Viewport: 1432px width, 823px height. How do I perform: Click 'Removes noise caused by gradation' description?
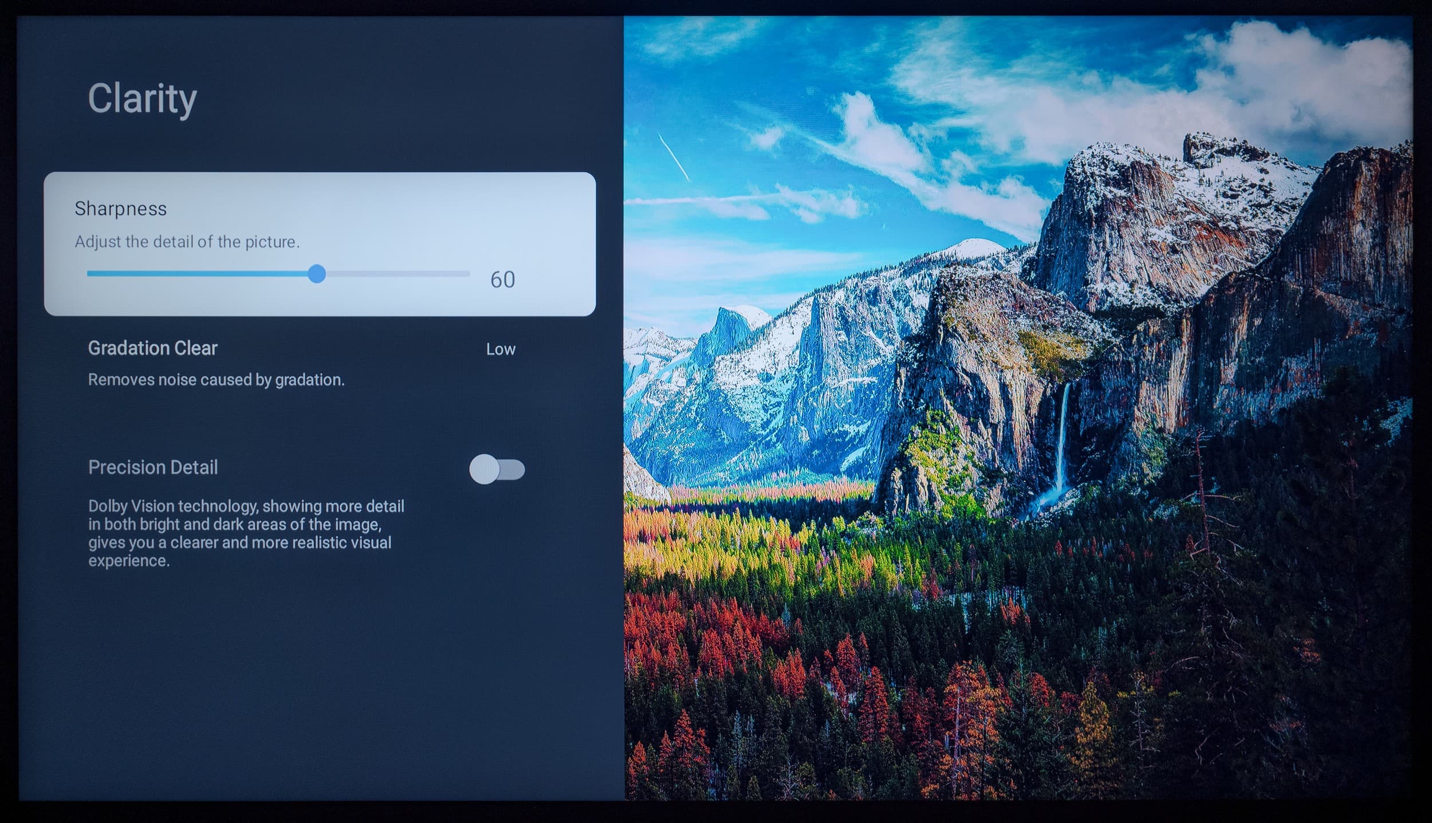coord(216,380)
